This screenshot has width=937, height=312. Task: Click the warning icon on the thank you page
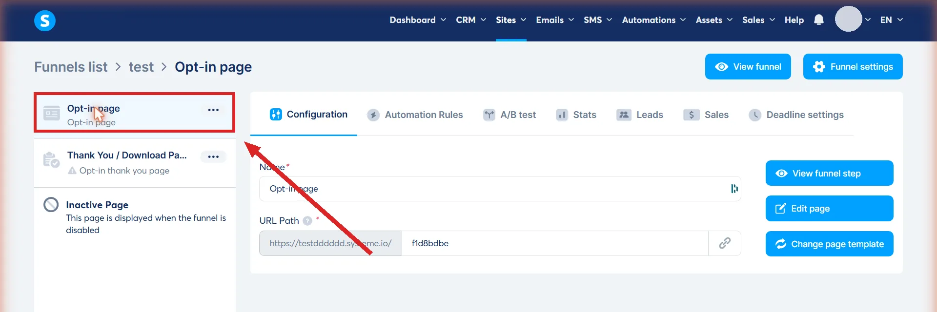click(x=72, y=171)
